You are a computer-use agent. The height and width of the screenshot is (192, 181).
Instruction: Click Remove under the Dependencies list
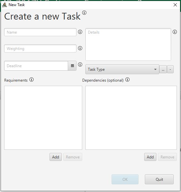click(x=167, y=157)
